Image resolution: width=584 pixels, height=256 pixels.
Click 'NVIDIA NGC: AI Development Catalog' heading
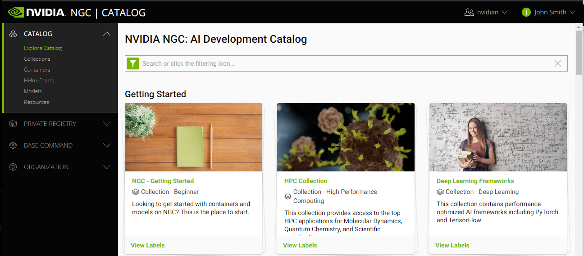216,39
